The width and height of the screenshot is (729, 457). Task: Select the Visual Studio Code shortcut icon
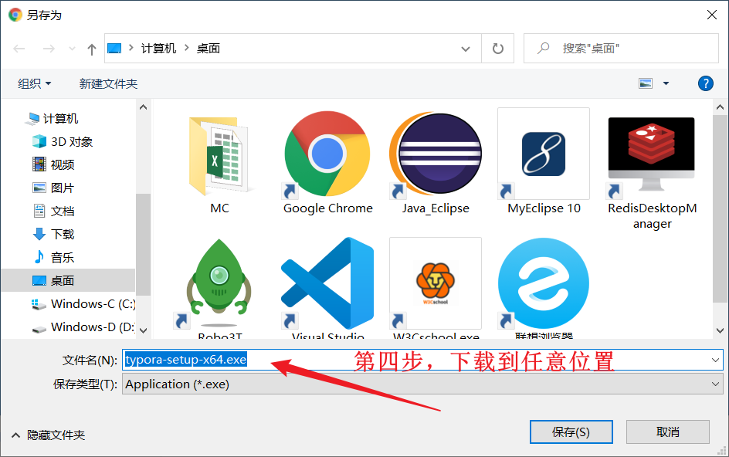tap(327, 283)
